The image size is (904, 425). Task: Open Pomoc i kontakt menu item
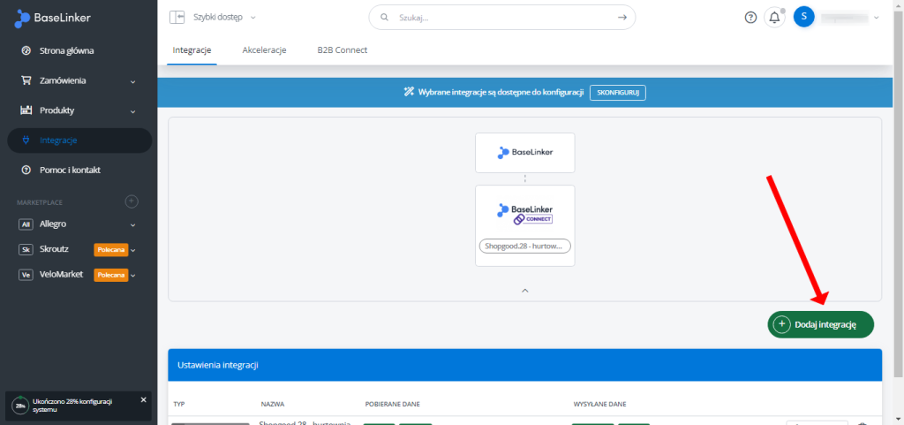[71, 171]
